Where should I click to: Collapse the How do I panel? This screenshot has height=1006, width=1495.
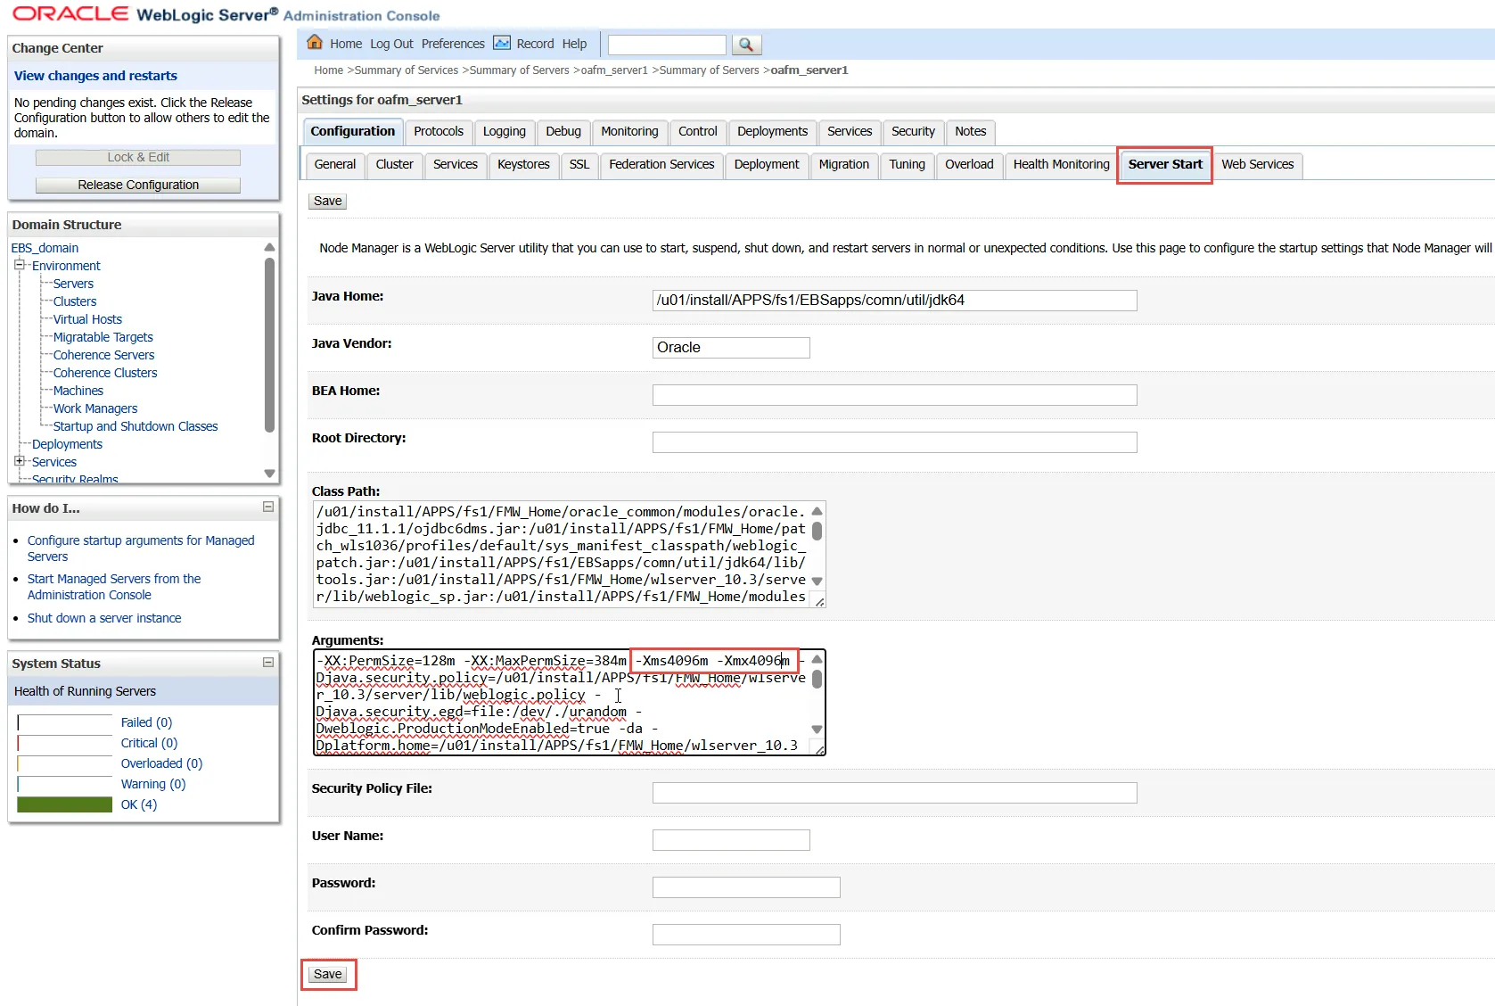(267, 507)
